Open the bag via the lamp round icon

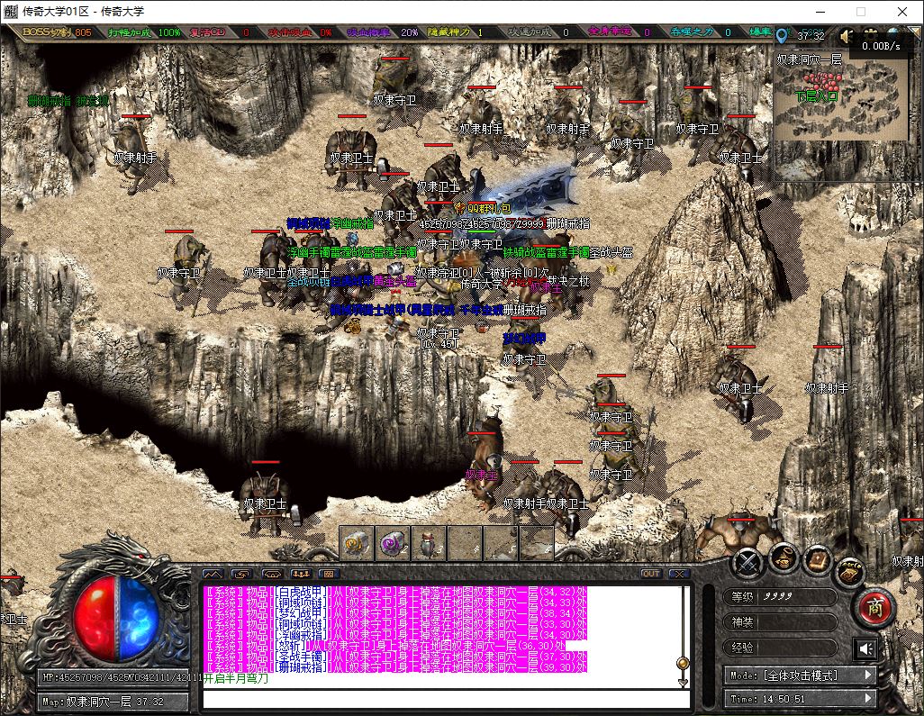(784, 557)
